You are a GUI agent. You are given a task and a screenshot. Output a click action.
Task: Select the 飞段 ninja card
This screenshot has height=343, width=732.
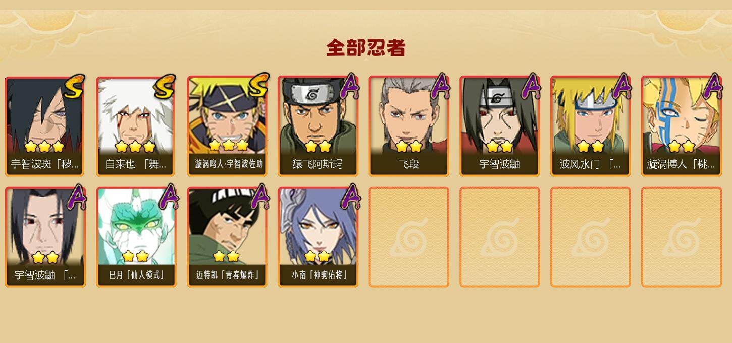[x=409, y=126]
